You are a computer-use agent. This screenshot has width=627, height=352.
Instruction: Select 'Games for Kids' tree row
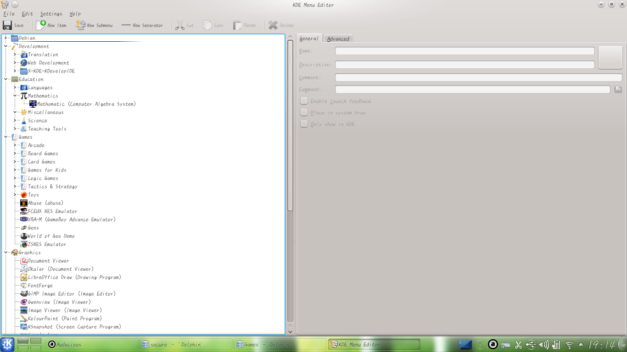point(47,170)
